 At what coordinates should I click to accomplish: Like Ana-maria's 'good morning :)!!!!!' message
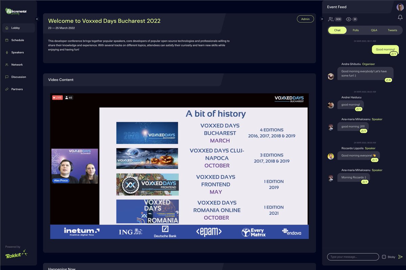363,131
